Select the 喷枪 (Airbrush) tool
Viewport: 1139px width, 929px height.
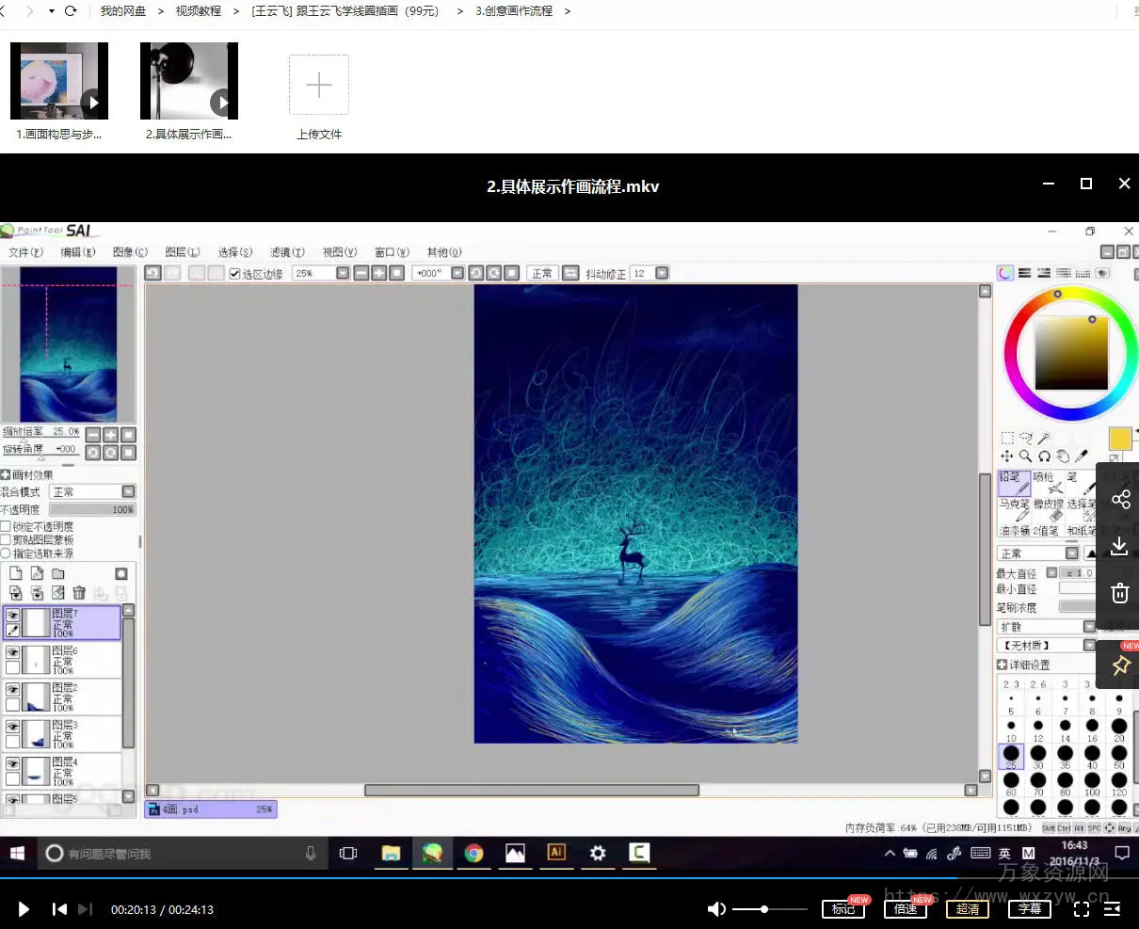(x=1047, y=482)
